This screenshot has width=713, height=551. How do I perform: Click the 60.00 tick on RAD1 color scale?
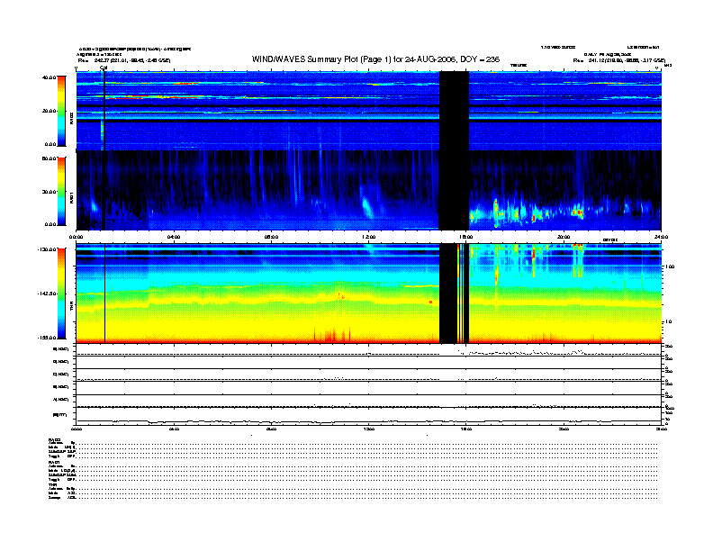[49, 158]
